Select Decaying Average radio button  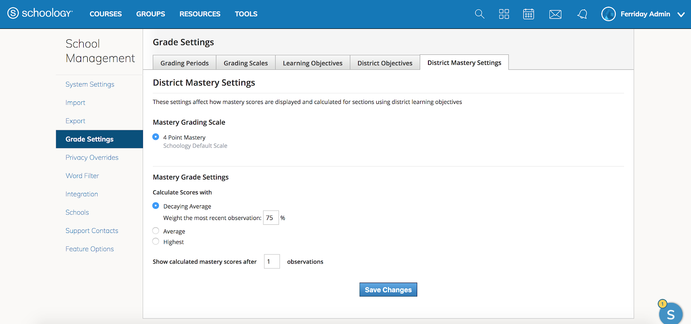[x=156, y=206]
